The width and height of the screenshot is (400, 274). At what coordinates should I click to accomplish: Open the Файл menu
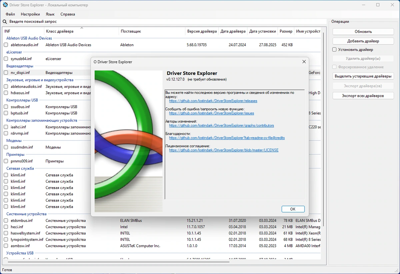pos(10,14)
